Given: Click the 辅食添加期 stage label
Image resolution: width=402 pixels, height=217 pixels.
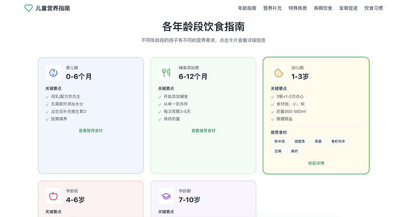Looking at the screenshot, I should 189,68.
